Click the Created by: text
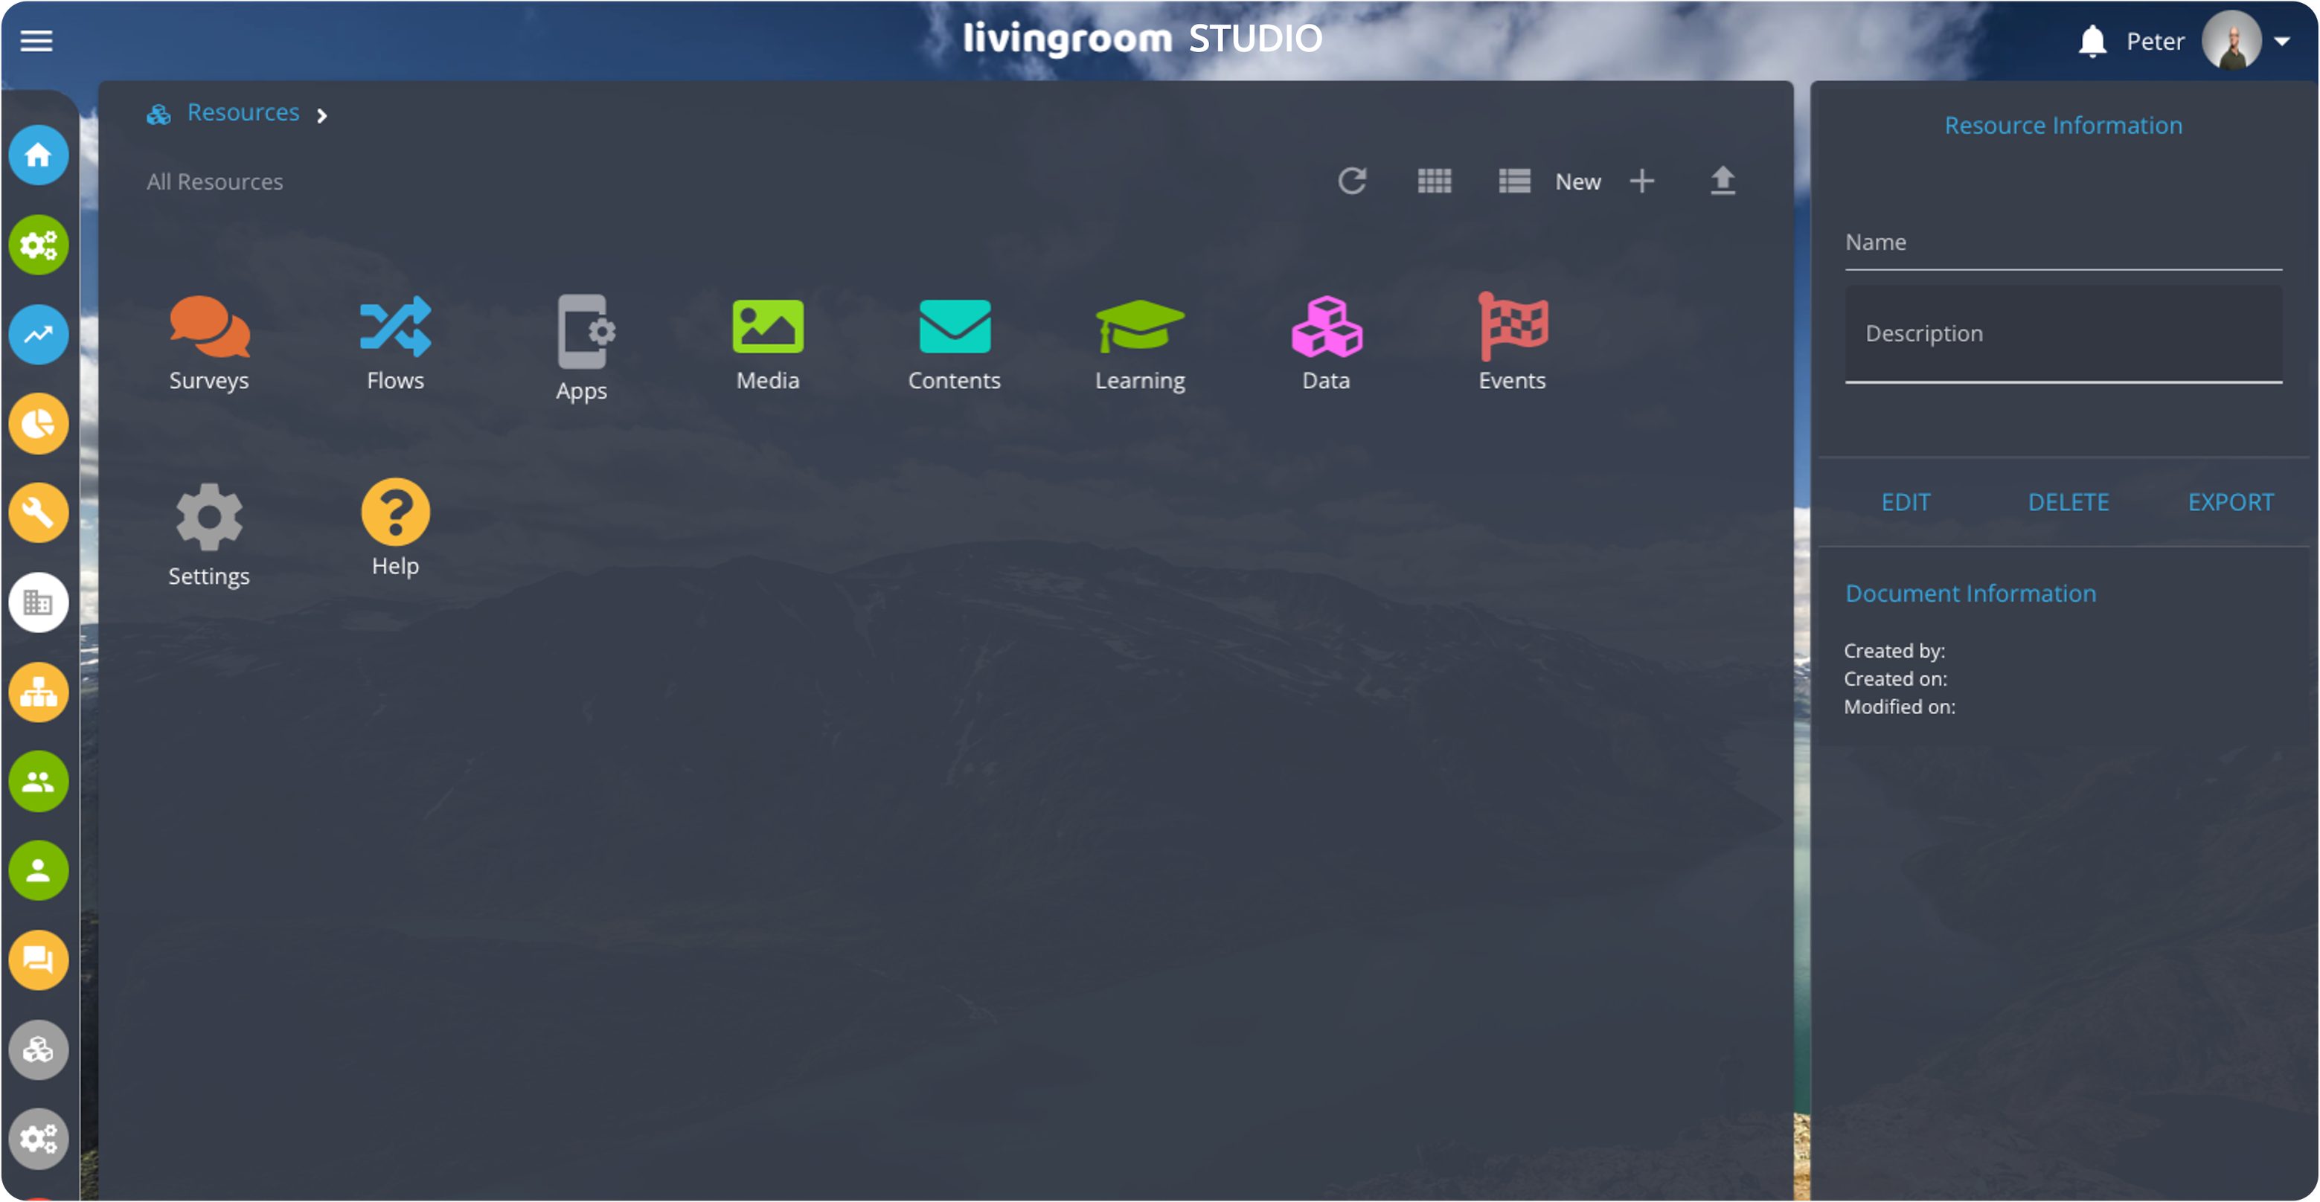The height and width of the screenshot is (1202, 2320). (x=1894, y=651)
